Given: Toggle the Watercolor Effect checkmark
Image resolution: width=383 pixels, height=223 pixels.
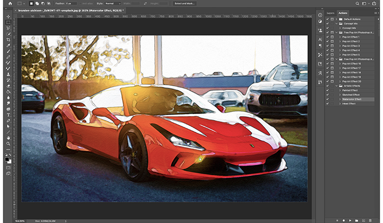Looking at the screenshot, I should [328, 99].
